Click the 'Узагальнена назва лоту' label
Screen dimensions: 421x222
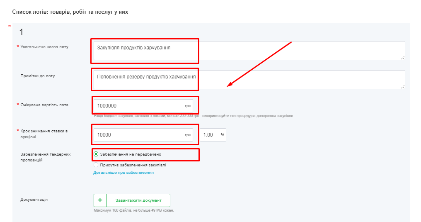44,47
